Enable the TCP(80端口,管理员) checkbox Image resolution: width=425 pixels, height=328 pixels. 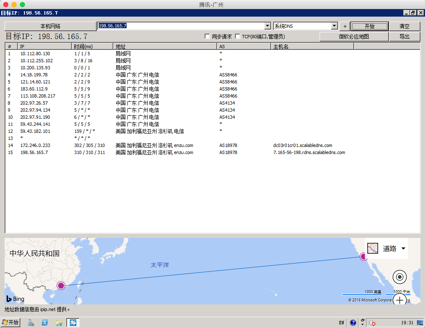238,36
